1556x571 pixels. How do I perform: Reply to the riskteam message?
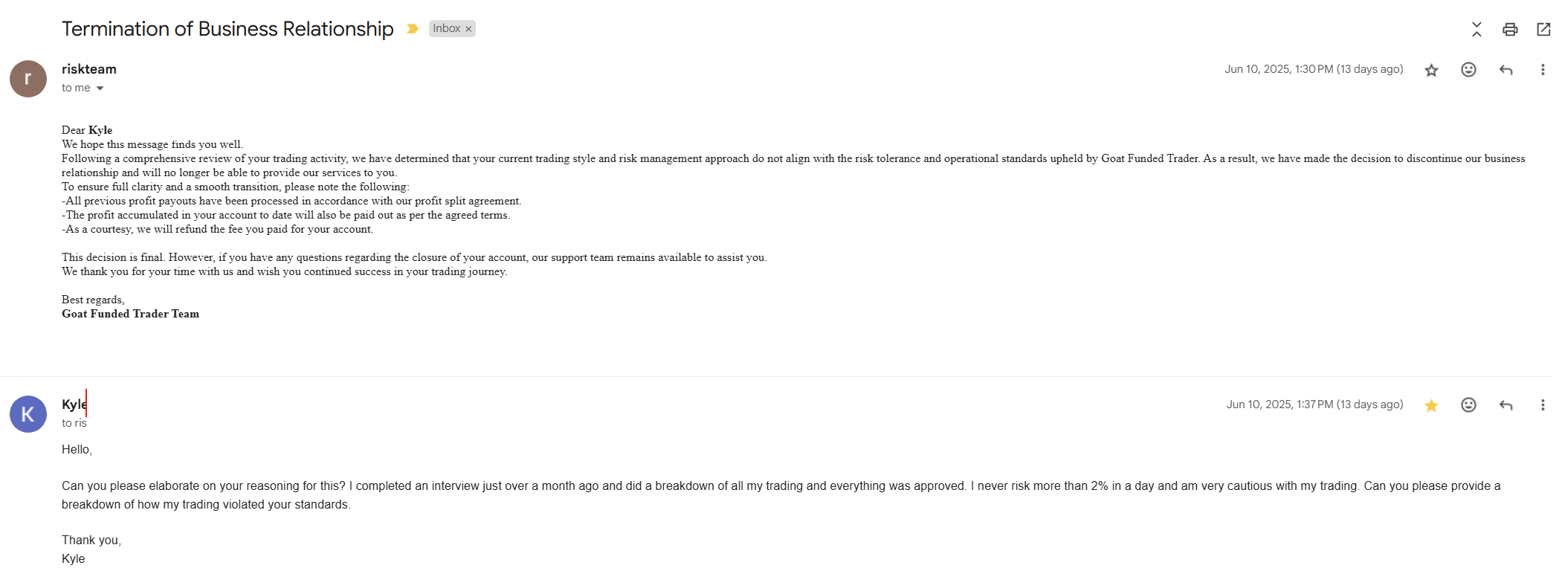click(x=1505, y=70)
